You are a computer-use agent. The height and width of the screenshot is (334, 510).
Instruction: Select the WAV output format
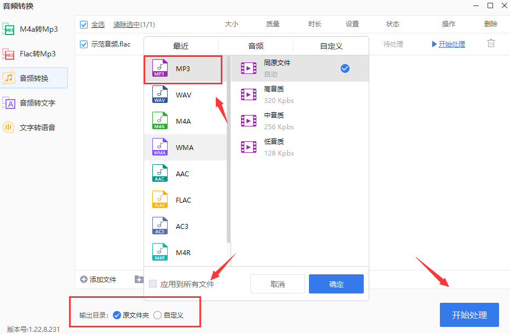point(184,95)
